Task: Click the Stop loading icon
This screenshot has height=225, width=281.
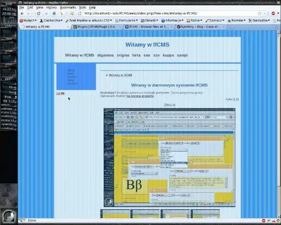Action: click(x=46, y=14)
